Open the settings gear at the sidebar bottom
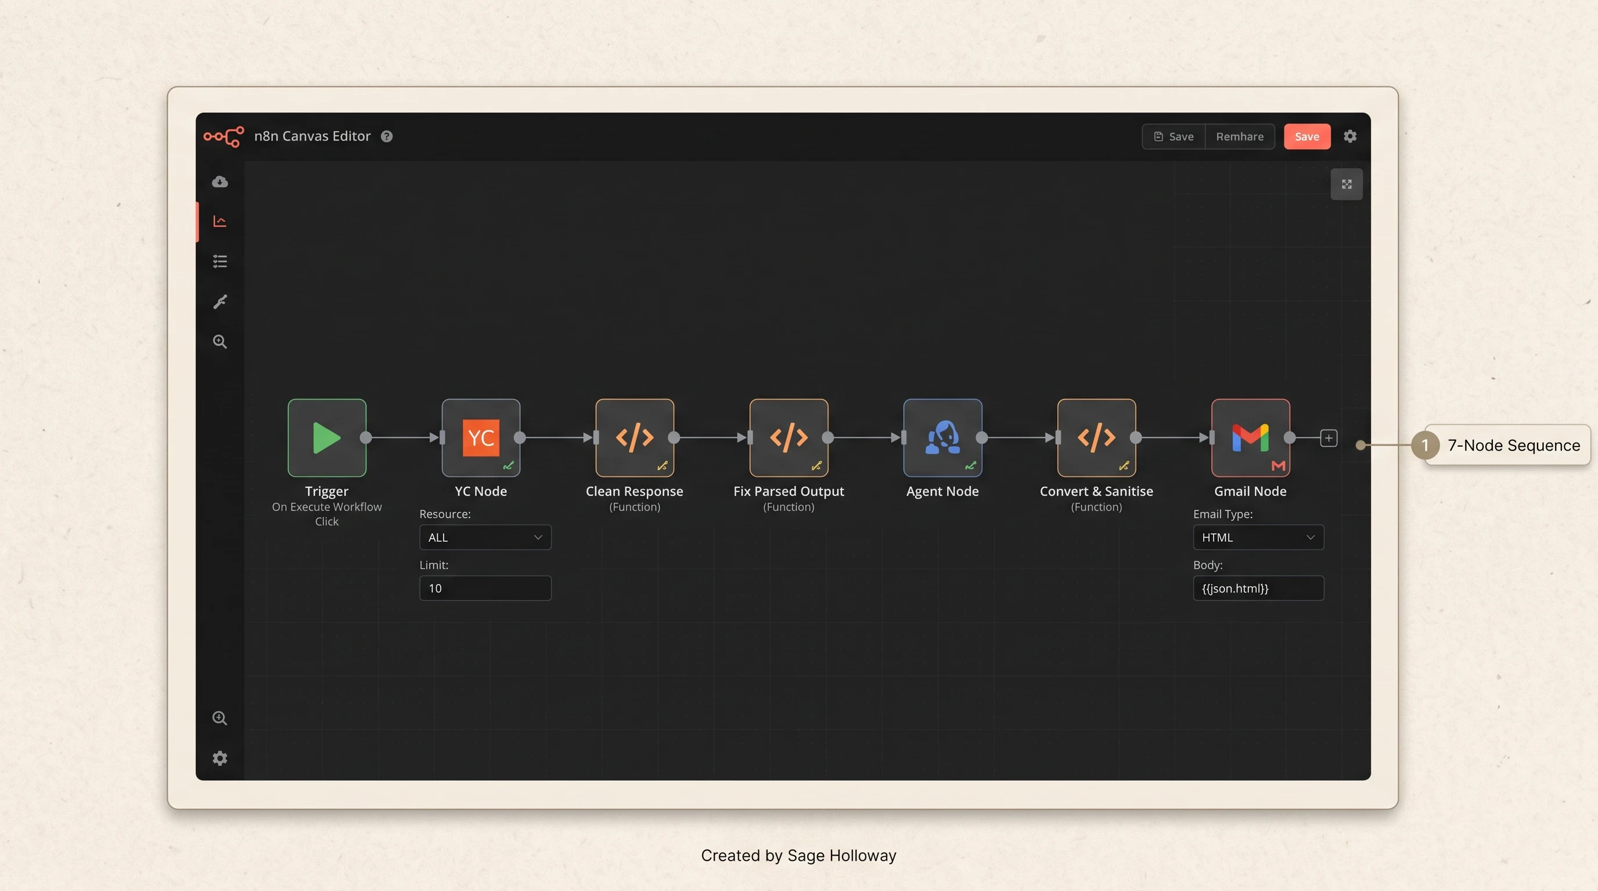Image resolution: width=1598 pixels, height=891 pixels. [219, 758]
